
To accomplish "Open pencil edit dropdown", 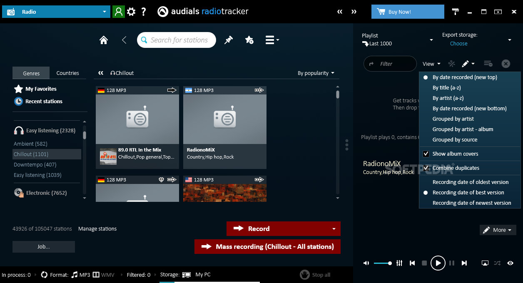I will [468, 64].
